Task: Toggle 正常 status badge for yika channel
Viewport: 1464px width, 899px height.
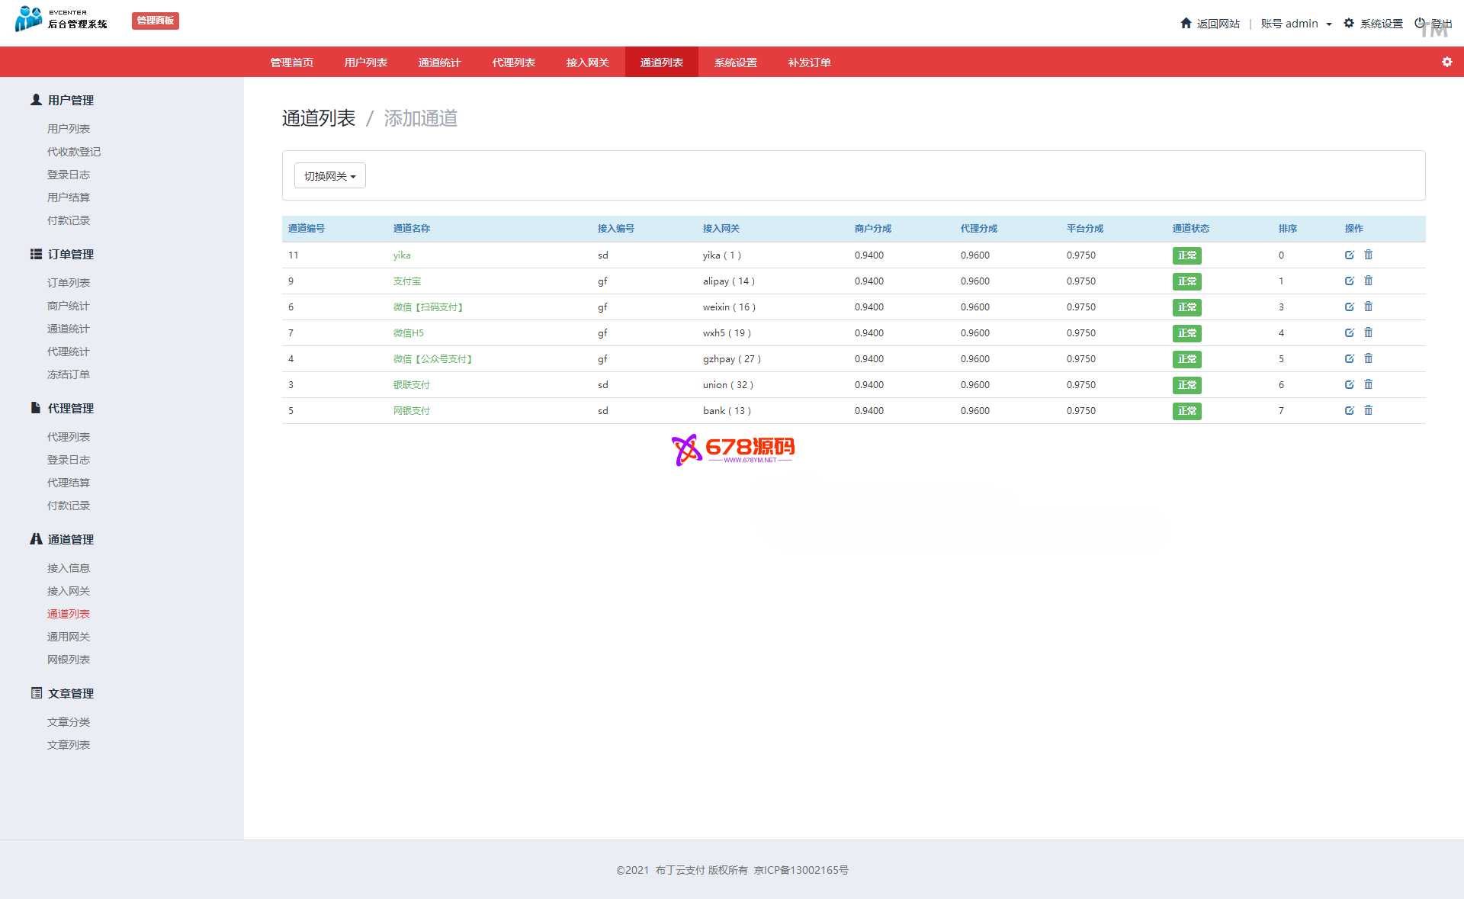Action: coord(1186,255)
